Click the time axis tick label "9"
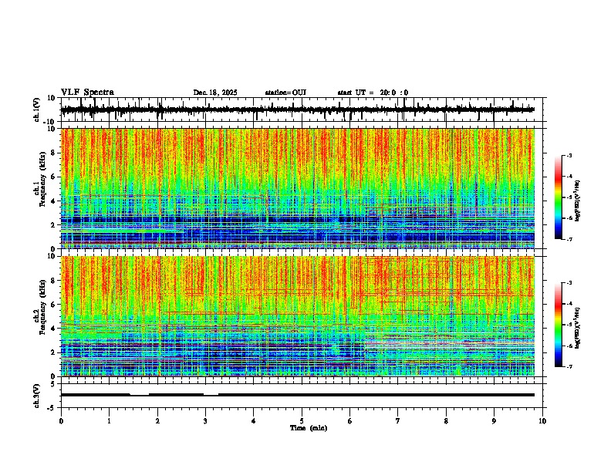This screenshot has width=611, height=472. tap(494, 421)
